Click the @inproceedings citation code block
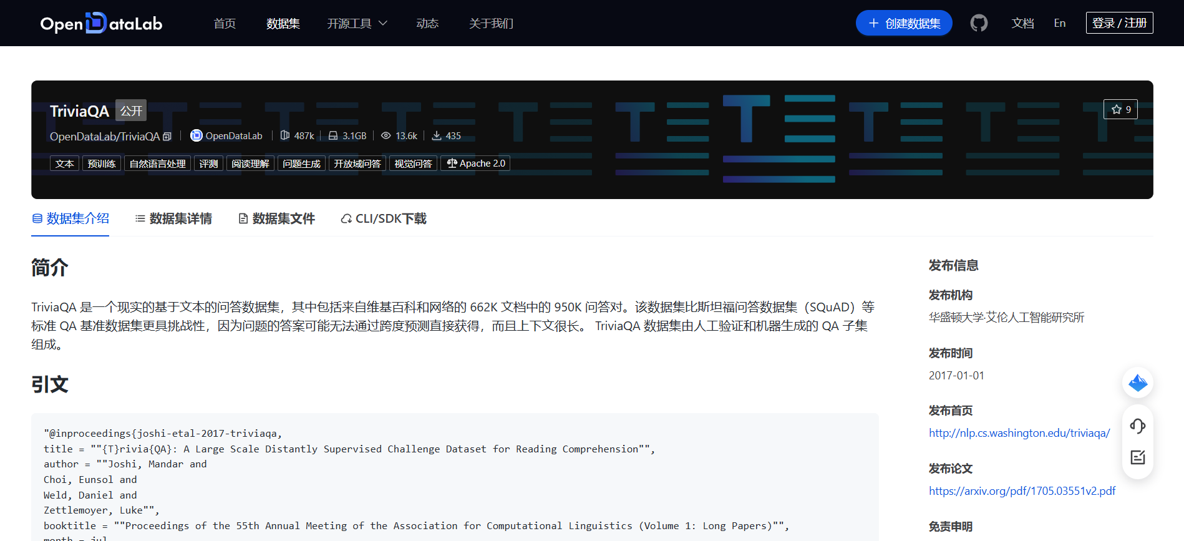The height and width of the screenshot is (541, 1184). 455,477
